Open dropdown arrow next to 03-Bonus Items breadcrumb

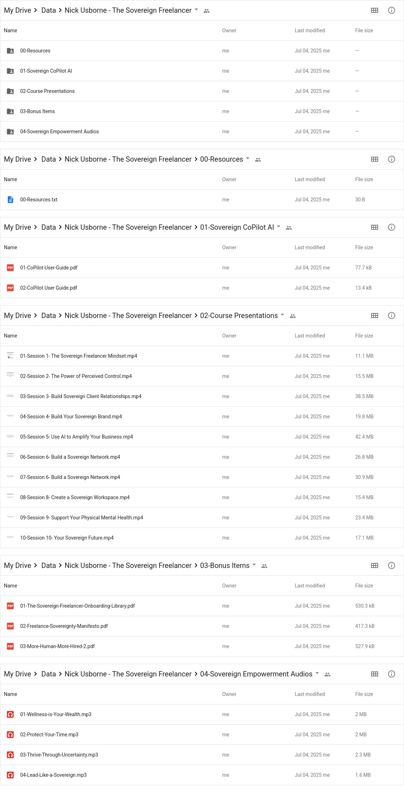[x=254, y=565]
